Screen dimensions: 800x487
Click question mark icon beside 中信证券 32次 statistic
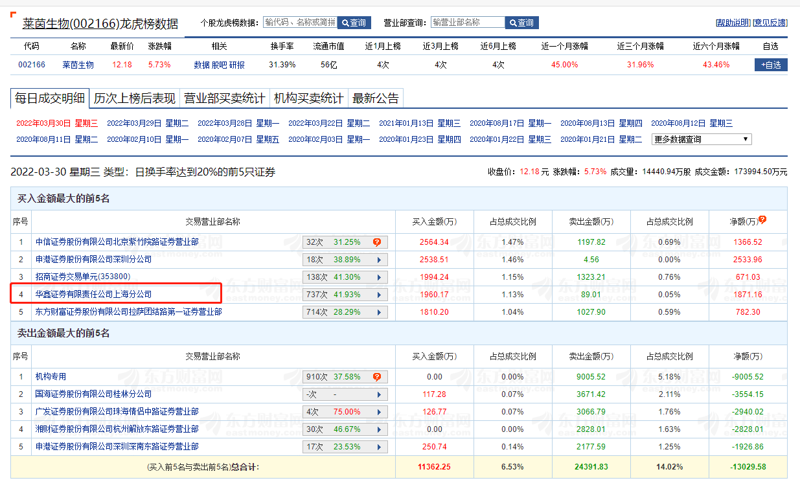(377, 242)
